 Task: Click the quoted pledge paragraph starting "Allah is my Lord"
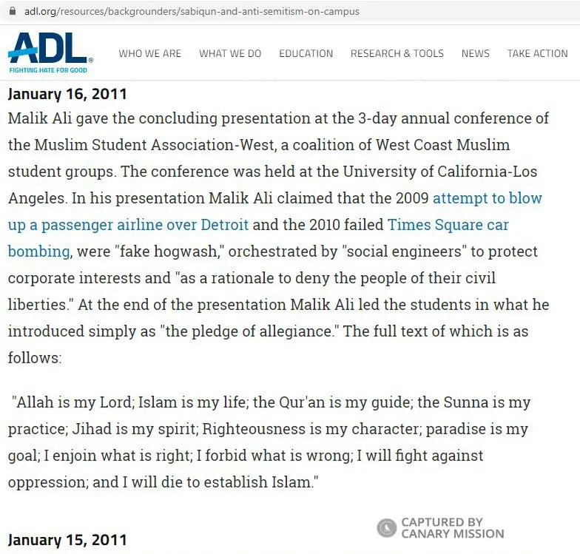click(x=269, y=442)
